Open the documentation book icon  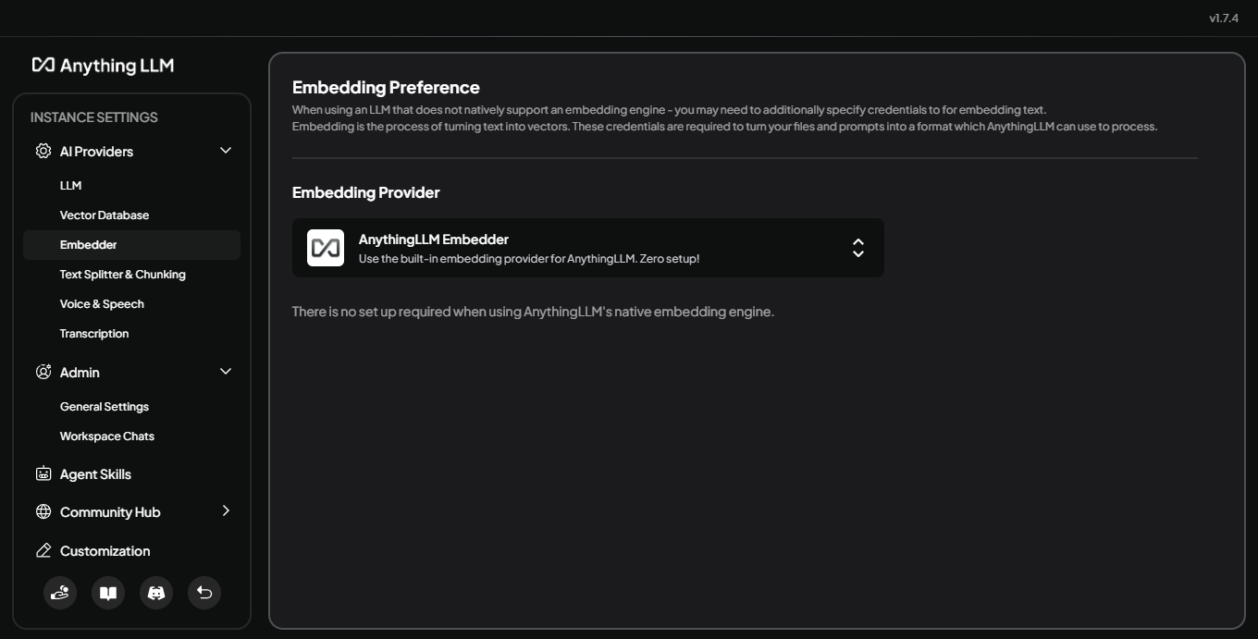(108, 593)
